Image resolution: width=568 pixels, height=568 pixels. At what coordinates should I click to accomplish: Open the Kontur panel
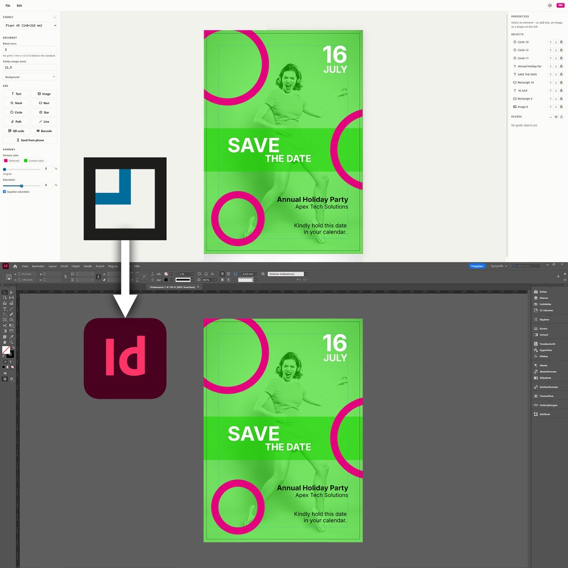coord(540,328)
